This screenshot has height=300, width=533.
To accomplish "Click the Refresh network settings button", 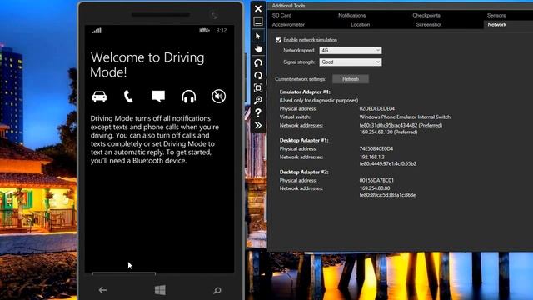I will (351, 79).
